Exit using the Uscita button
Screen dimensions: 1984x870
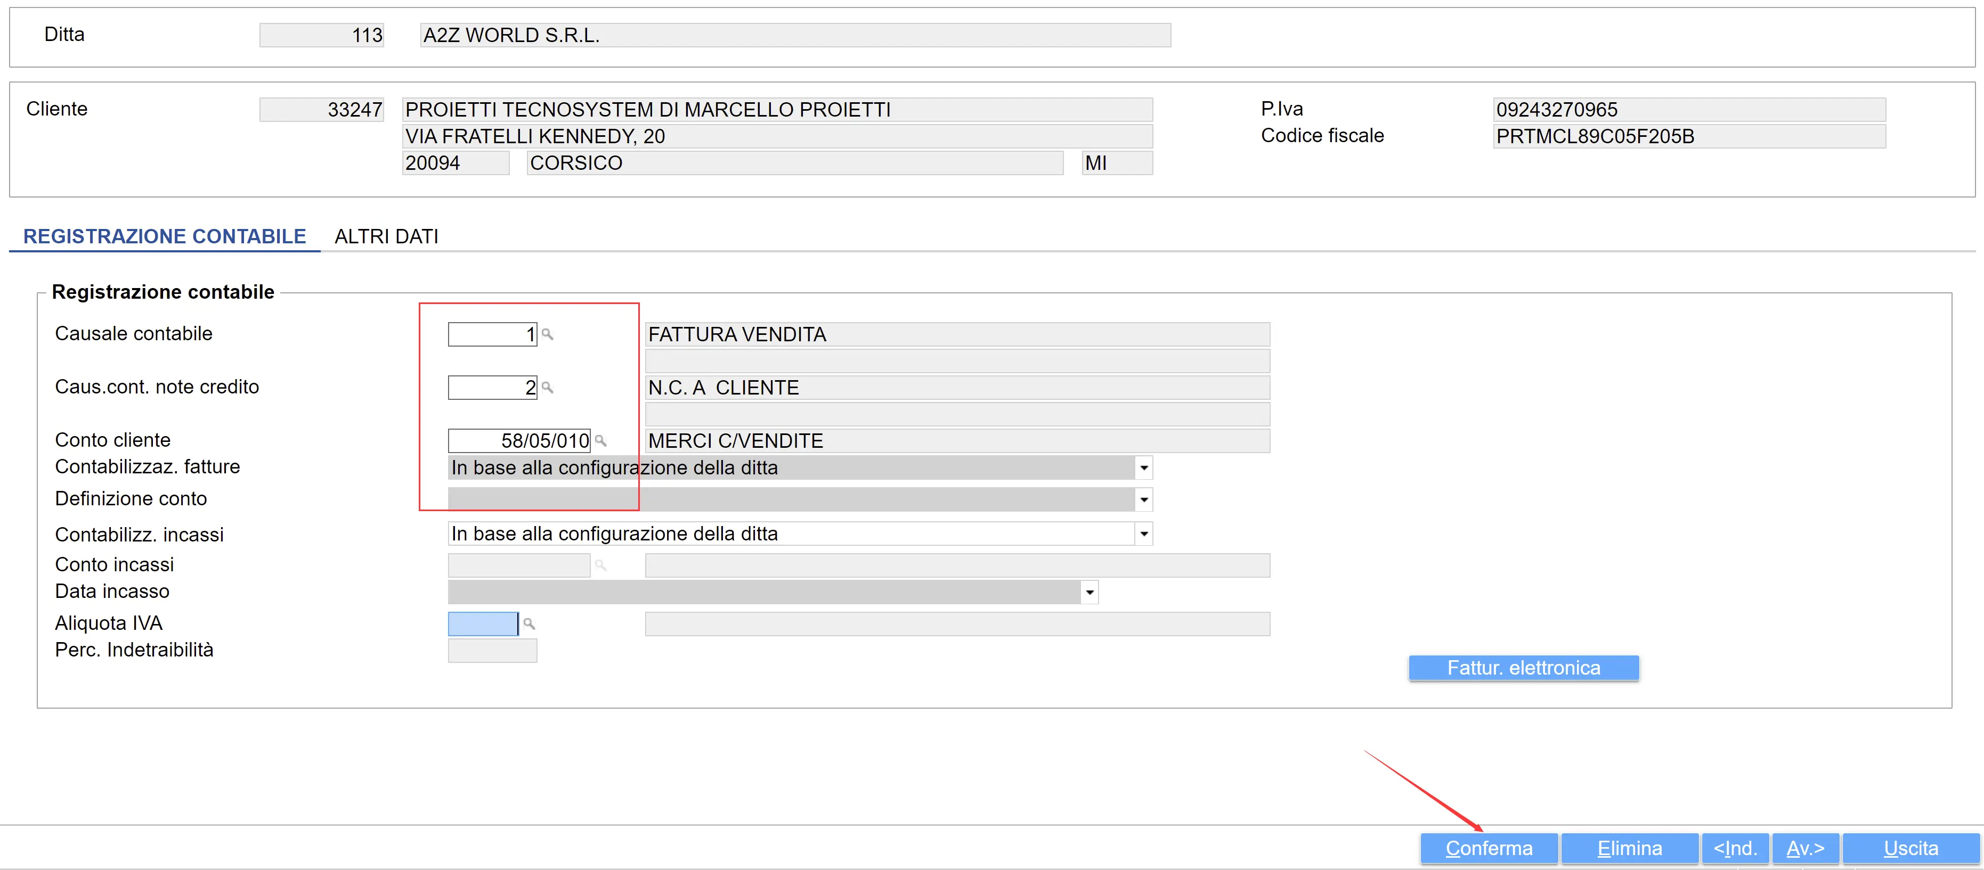coord(1910,848)
